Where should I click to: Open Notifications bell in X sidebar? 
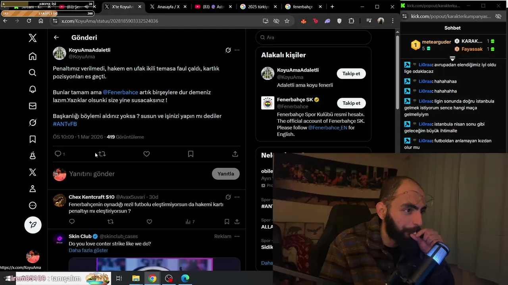[x=33, y=89]
